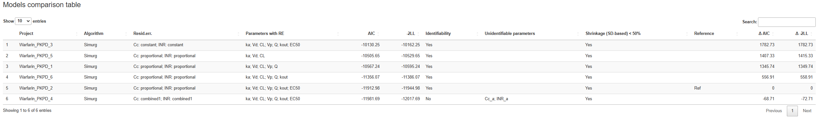Select the Warfarin_PKPD_2 reference row

(409, 88)
